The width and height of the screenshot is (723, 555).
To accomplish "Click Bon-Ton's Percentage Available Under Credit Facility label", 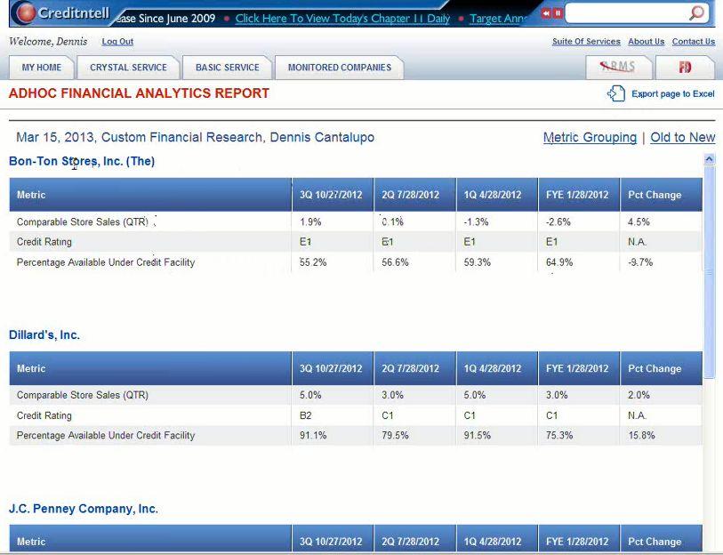I will pyautogui.click(x=106, y=262).
